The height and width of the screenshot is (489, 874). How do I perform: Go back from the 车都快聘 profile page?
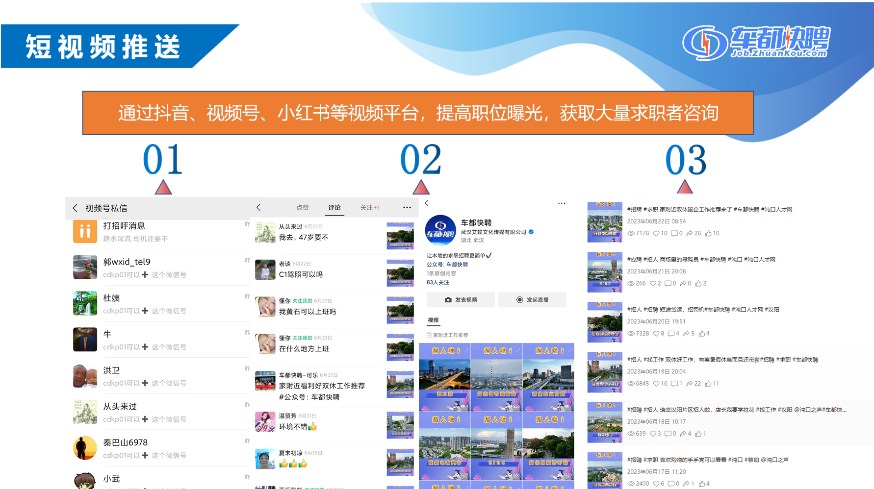coord(427,203)
